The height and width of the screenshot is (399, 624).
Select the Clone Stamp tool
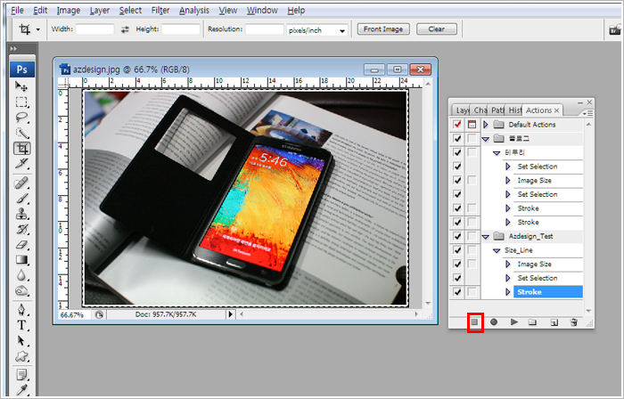(x=21, y=214)
